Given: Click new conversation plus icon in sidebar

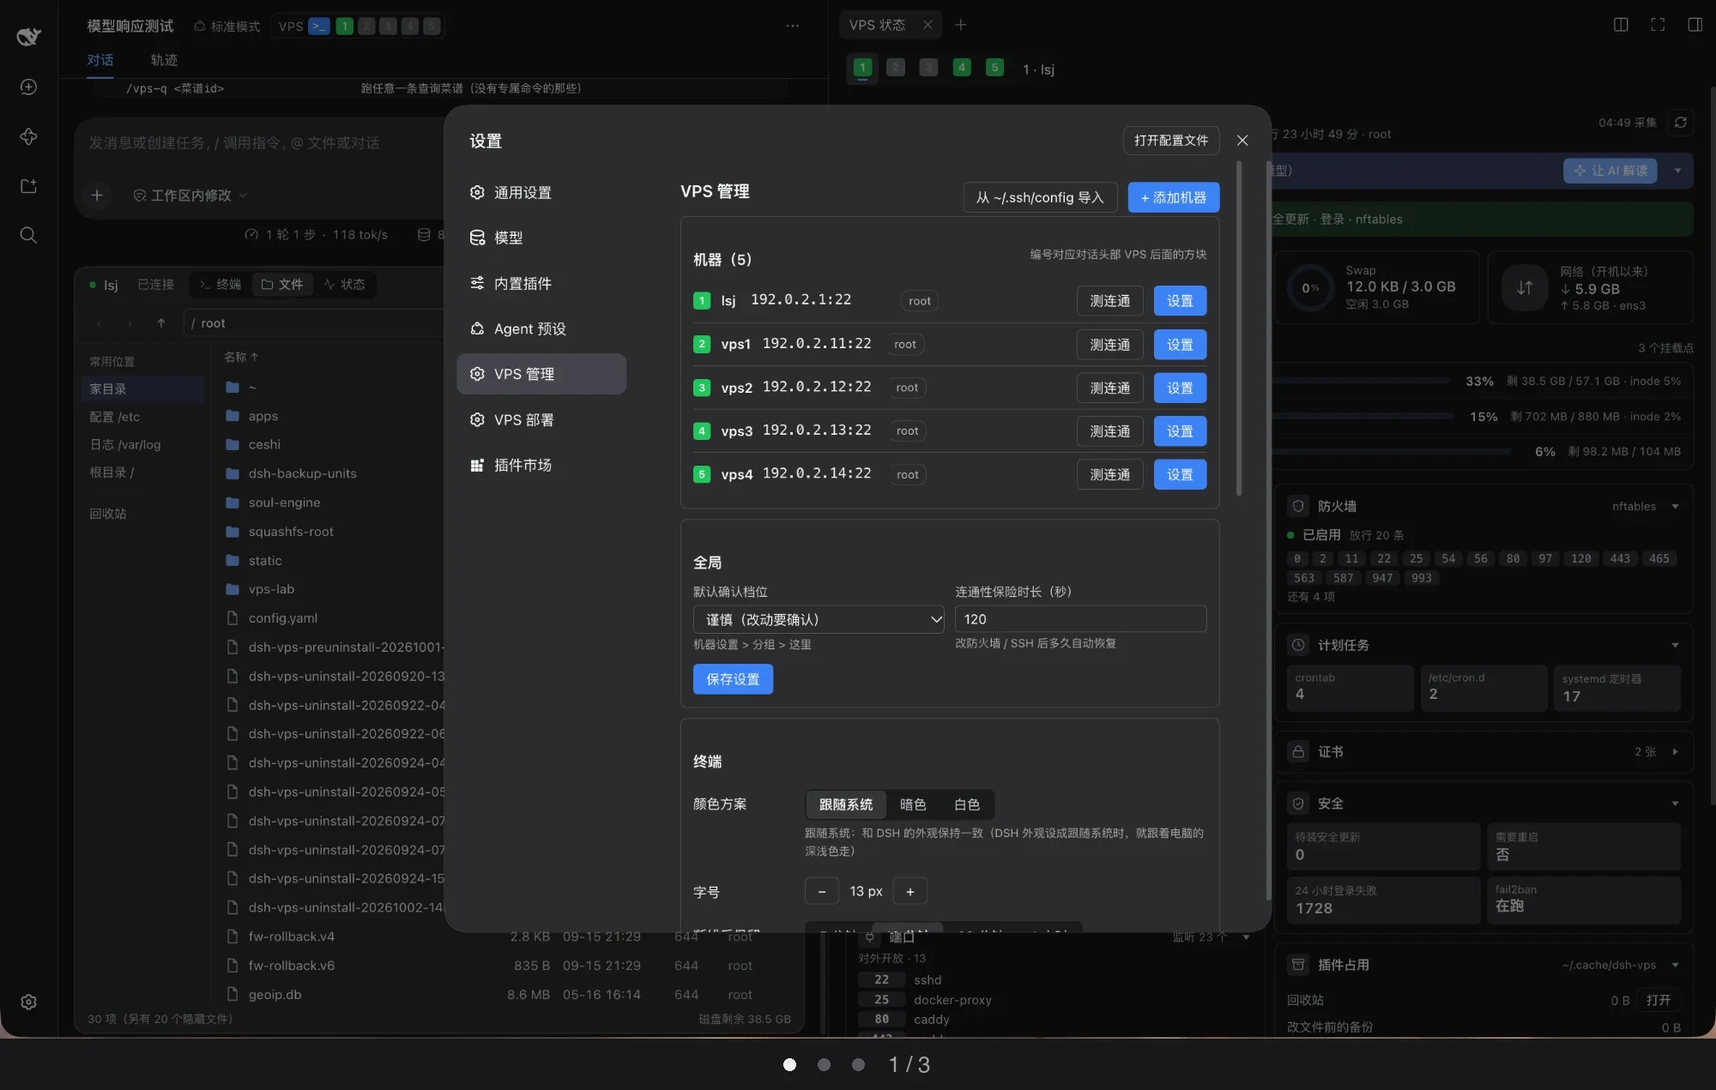Looking at the screenshot, I should pos(28,87).
